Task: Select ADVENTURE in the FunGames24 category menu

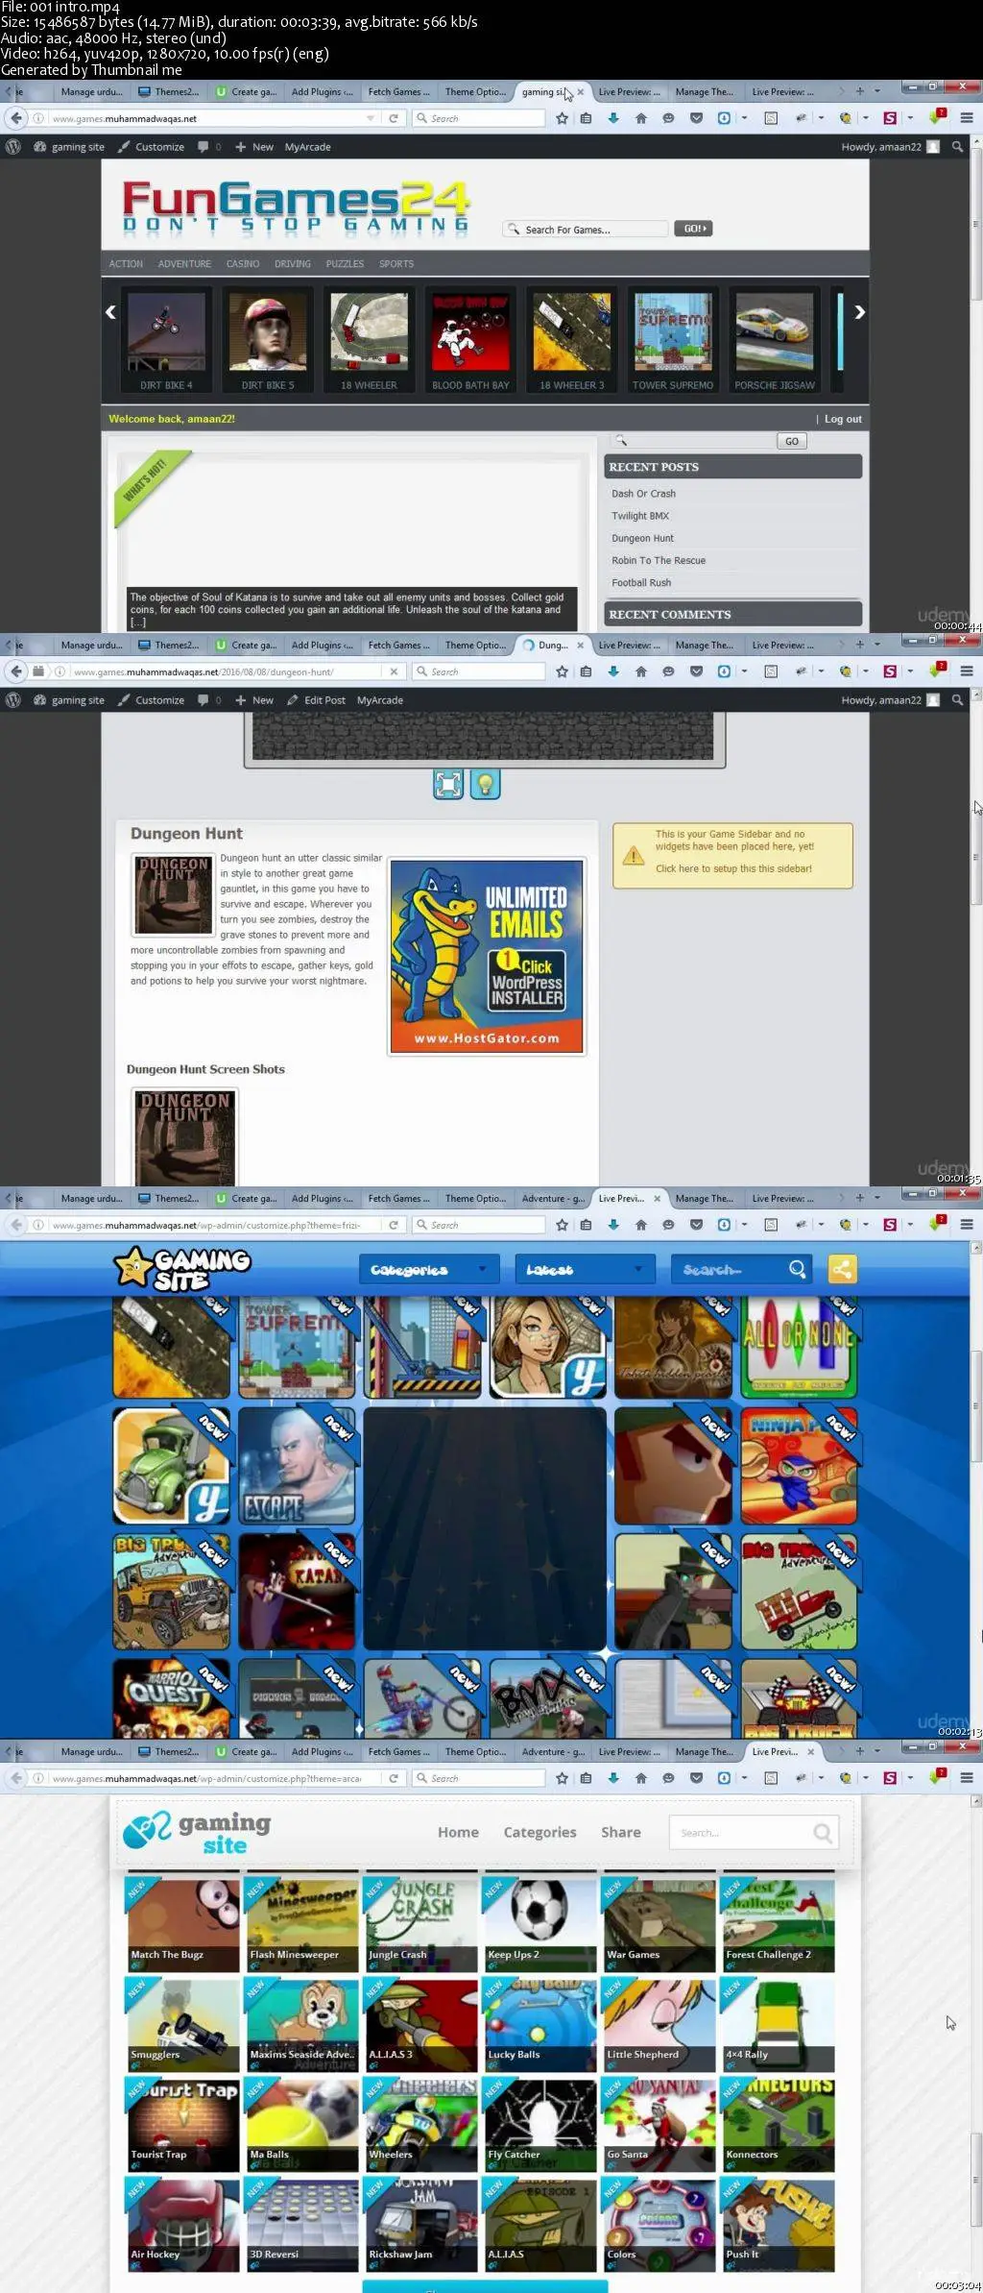Action: [184, 263]
